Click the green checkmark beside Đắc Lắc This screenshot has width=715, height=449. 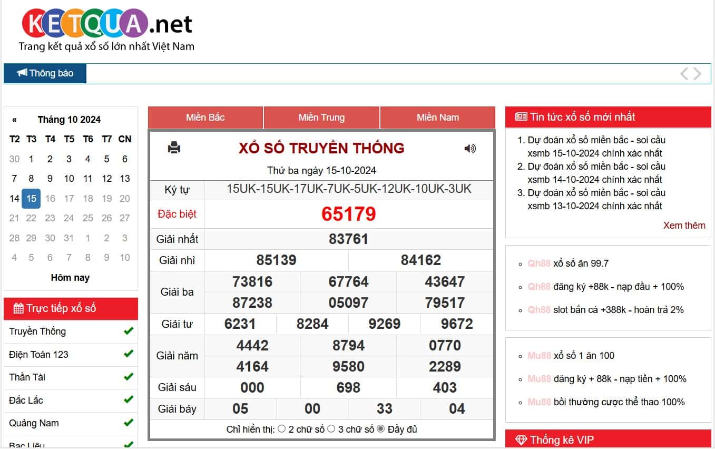pos(128,399)
